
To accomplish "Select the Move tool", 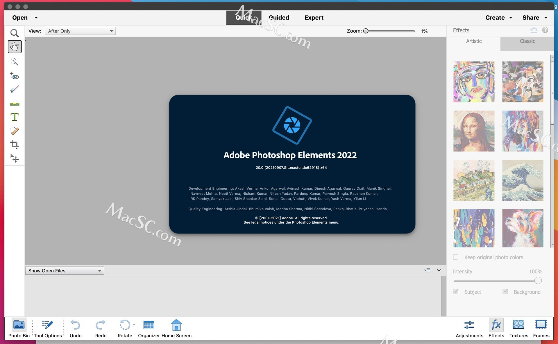I will coord(15,158).
